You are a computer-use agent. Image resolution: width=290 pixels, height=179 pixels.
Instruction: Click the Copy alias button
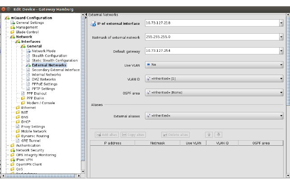133,134
